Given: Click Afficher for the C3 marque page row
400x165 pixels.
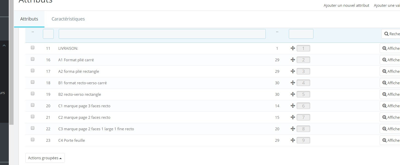Looking at the screenshot, I should coord(390,129).
